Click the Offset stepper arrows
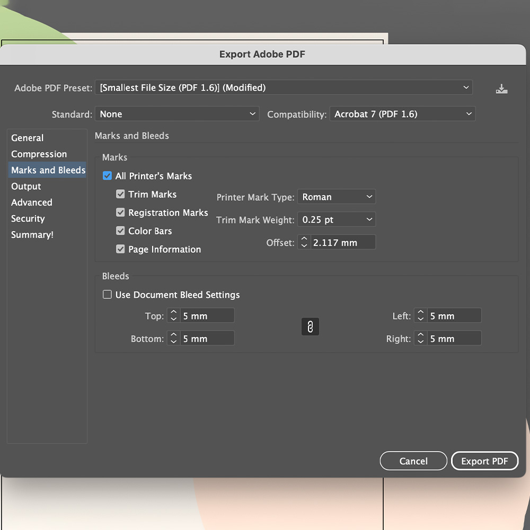The width and height of the screenshot is (530, 530). point(304,242)
